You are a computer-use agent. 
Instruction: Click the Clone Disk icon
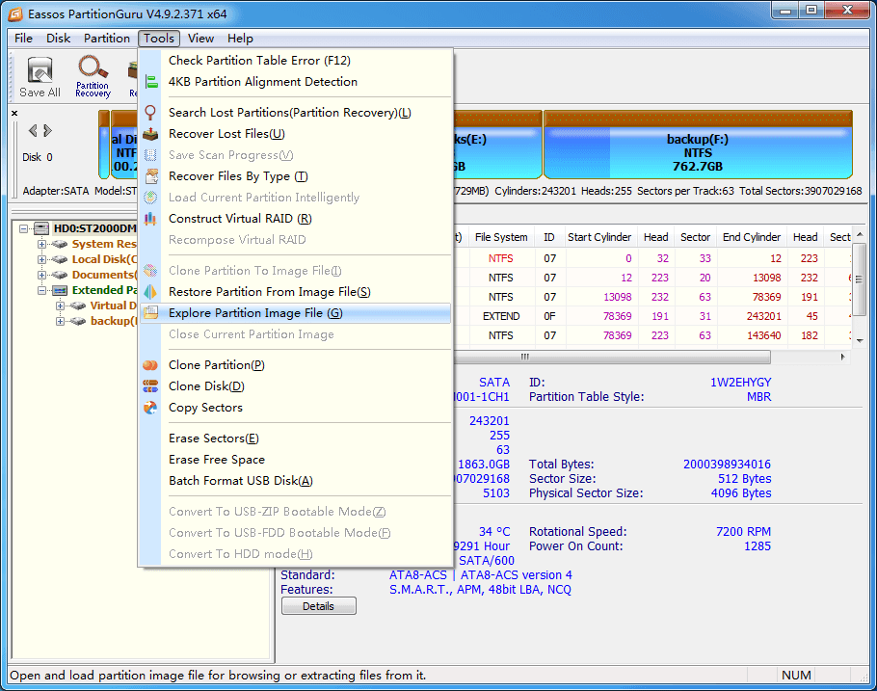pos(150,386)
